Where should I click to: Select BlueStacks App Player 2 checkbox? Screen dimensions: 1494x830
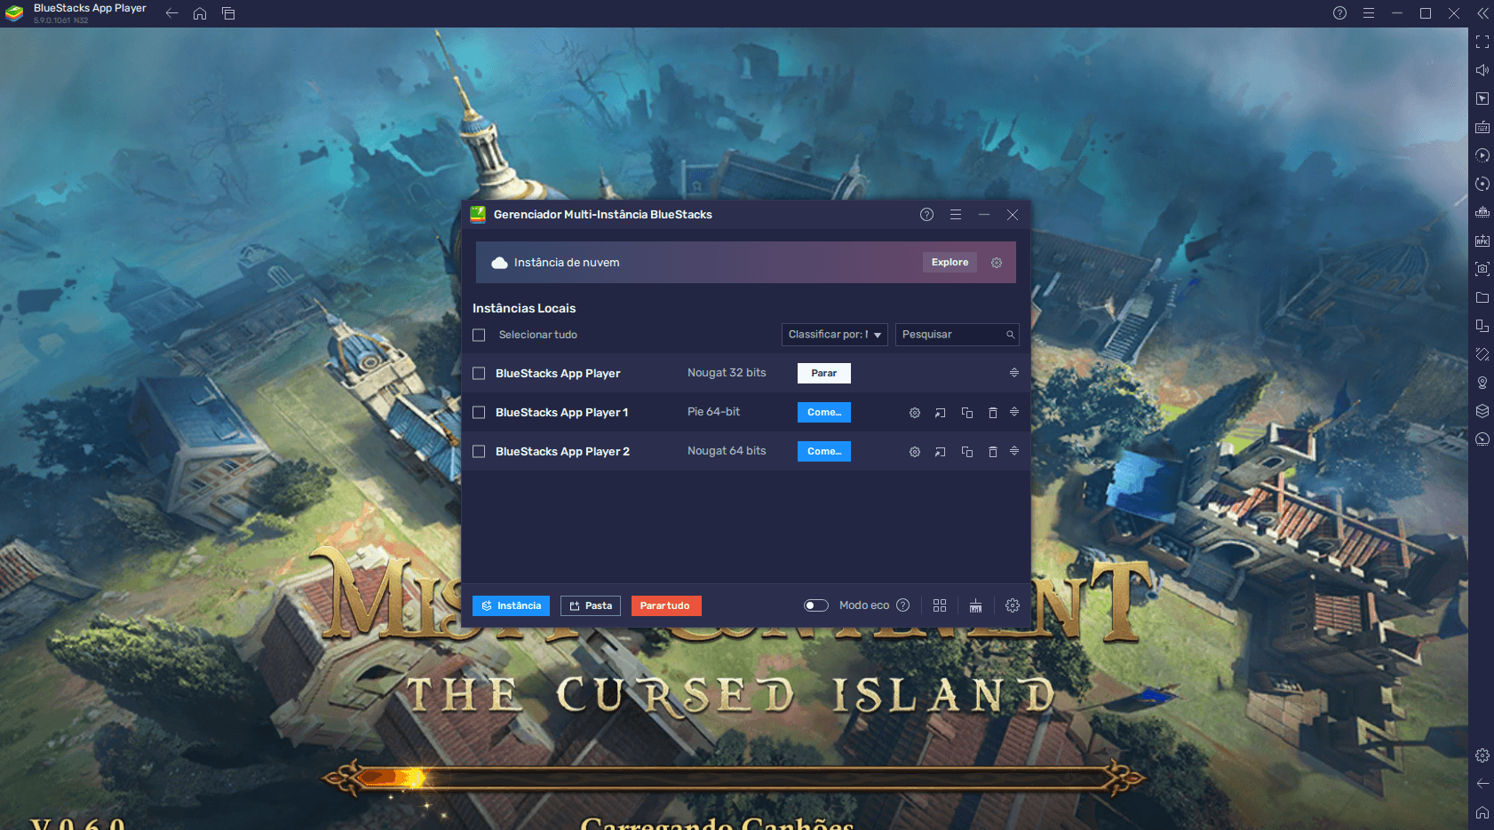click(x=479, y=452)
